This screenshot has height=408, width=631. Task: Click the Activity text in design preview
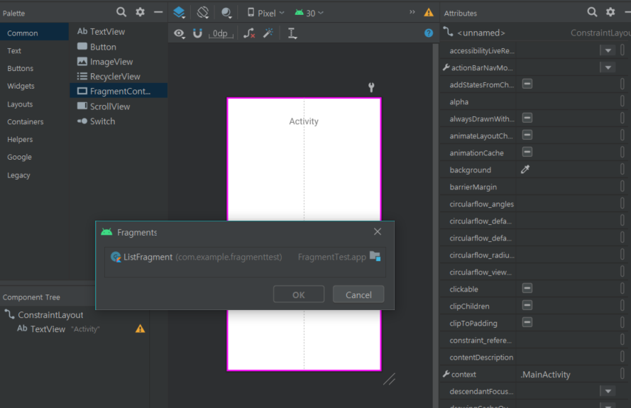[x=304, y=121]
